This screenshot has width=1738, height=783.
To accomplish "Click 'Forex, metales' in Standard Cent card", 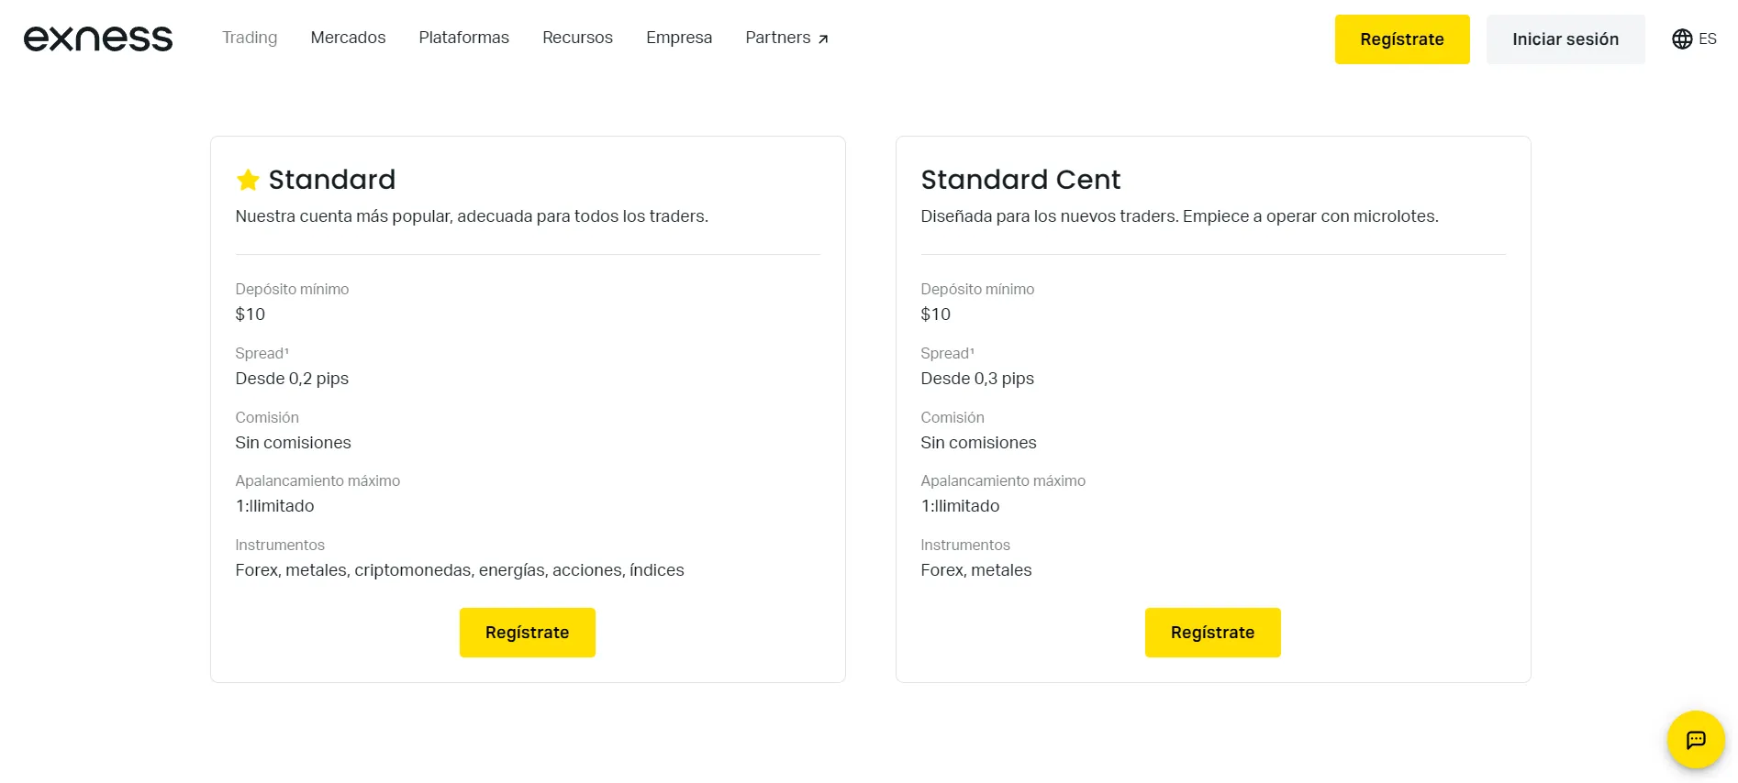I will point(976,570).
